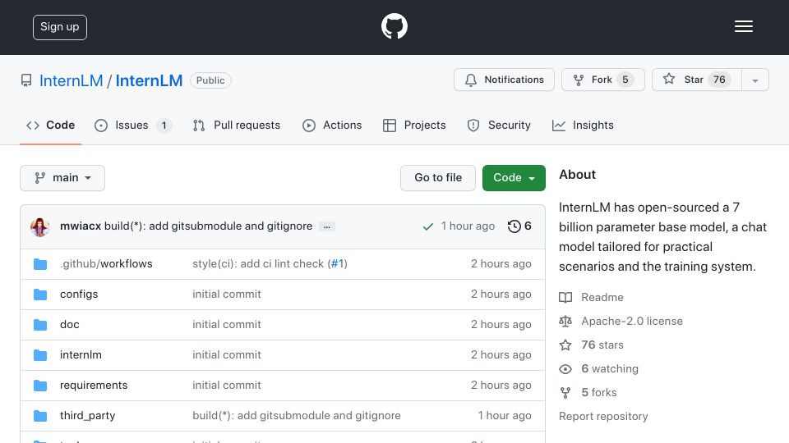789x443 pixels.
Task: Switch to the Projects tab
Action: tap(414, 125)
